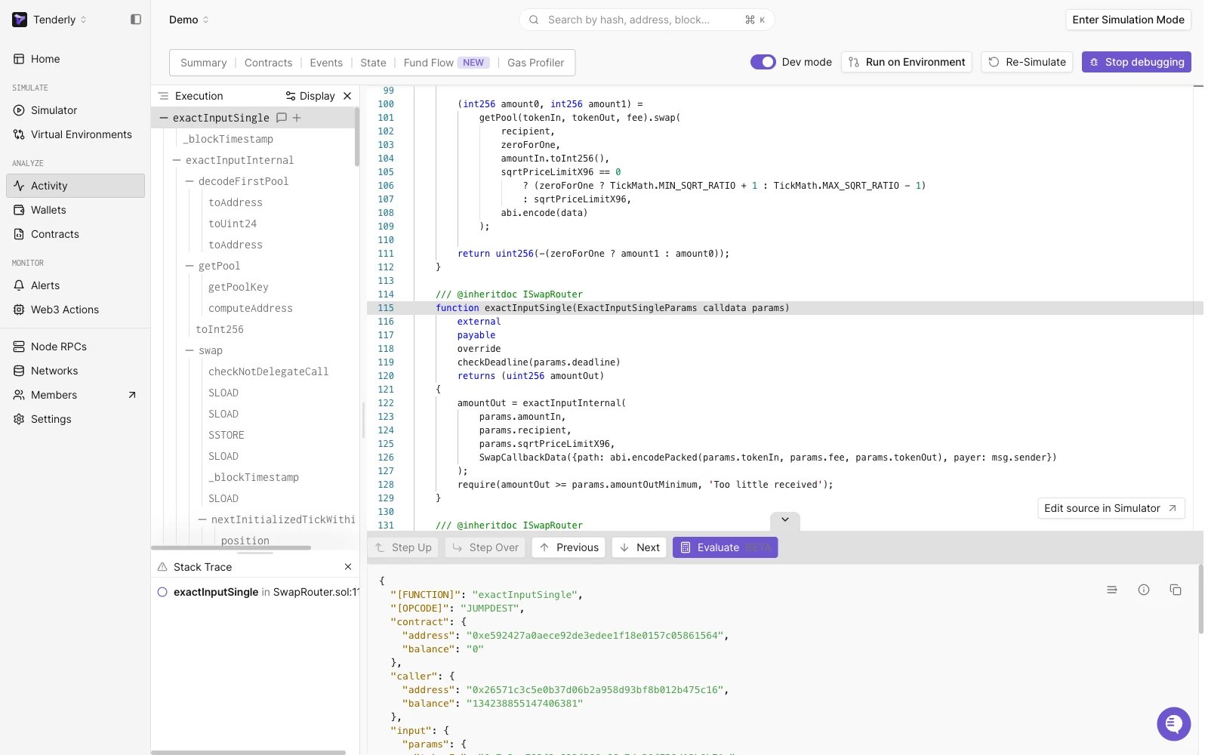Open Web3 Actions
Screen dimensions: 1208x755
click(x=75, y=310)
